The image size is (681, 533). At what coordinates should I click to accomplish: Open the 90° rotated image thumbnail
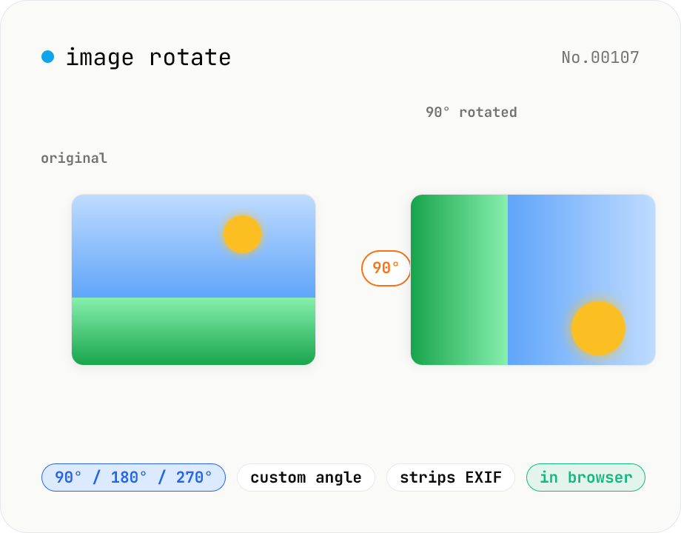click(x=533, y=280)
